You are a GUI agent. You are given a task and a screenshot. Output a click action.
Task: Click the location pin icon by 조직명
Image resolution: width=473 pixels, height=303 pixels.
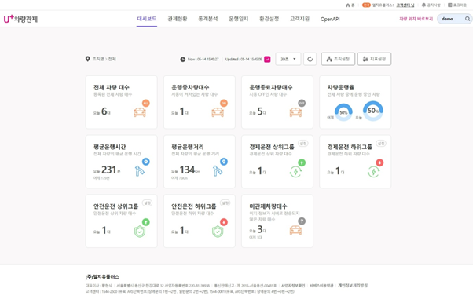pyautogui.click(x=87, y=59)
